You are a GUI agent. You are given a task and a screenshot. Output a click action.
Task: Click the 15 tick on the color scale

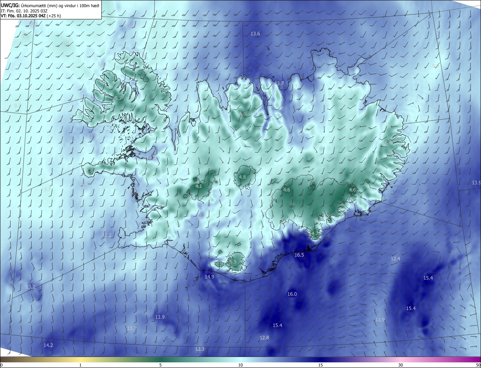point(321,365)
